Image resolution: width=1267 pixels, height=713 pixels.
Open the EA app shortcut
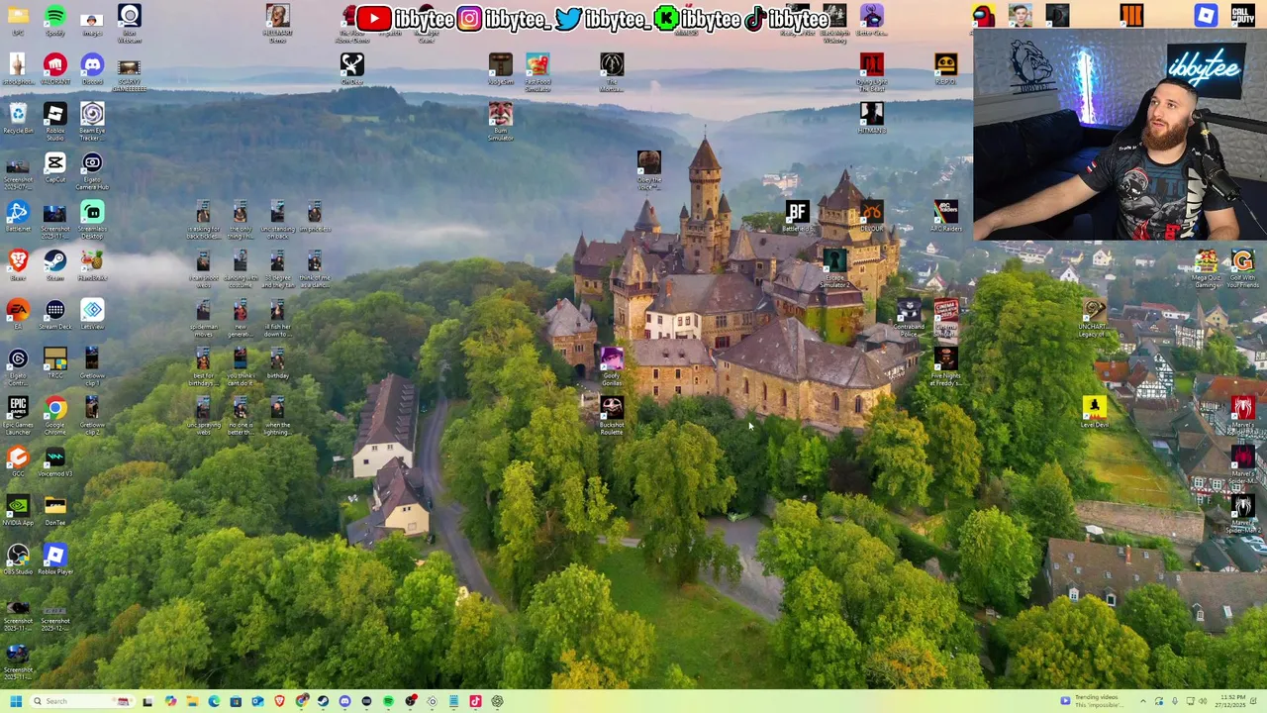pos(18,315)
